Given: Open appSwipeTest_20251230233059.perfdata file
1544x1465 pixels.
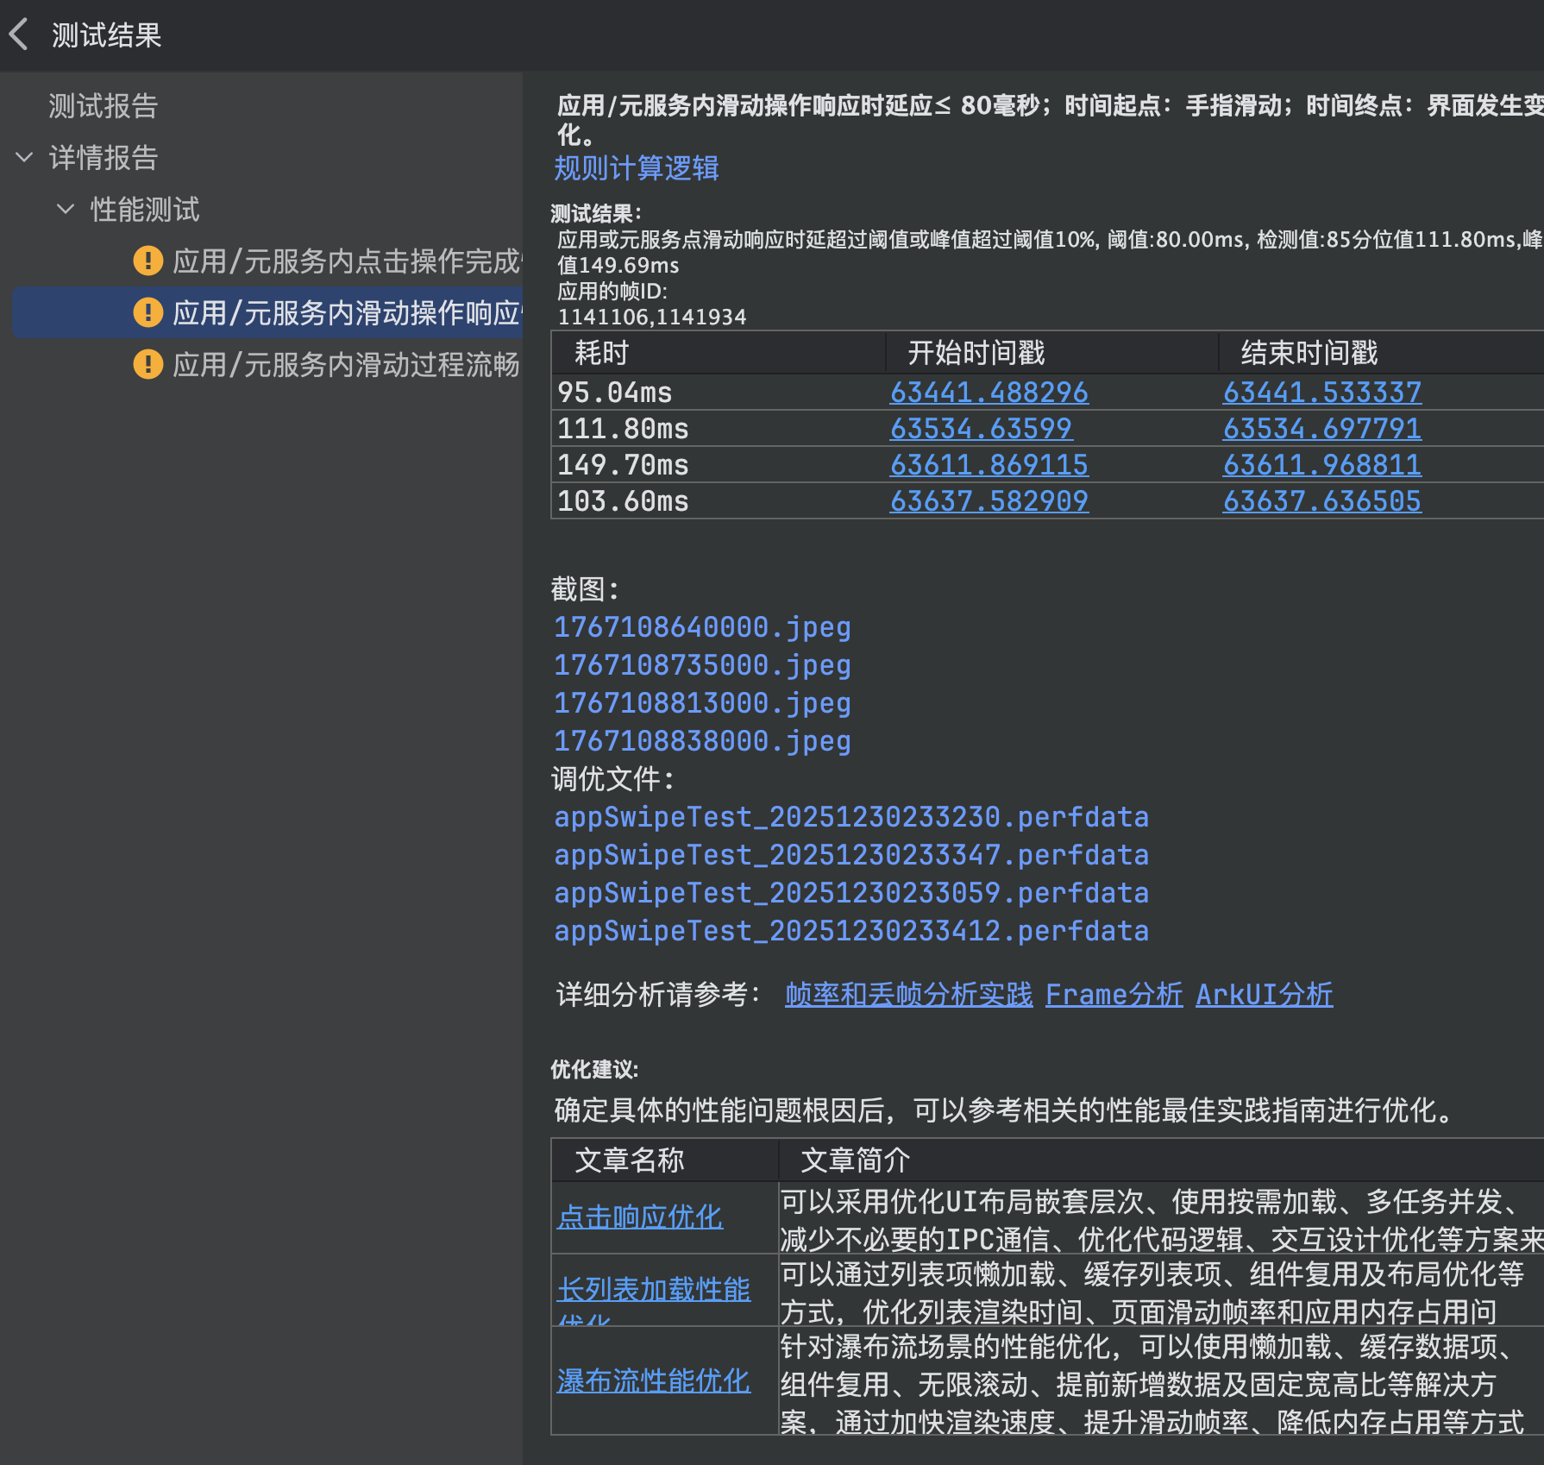Looking at the screenshot, I should (x=851, y=893).
